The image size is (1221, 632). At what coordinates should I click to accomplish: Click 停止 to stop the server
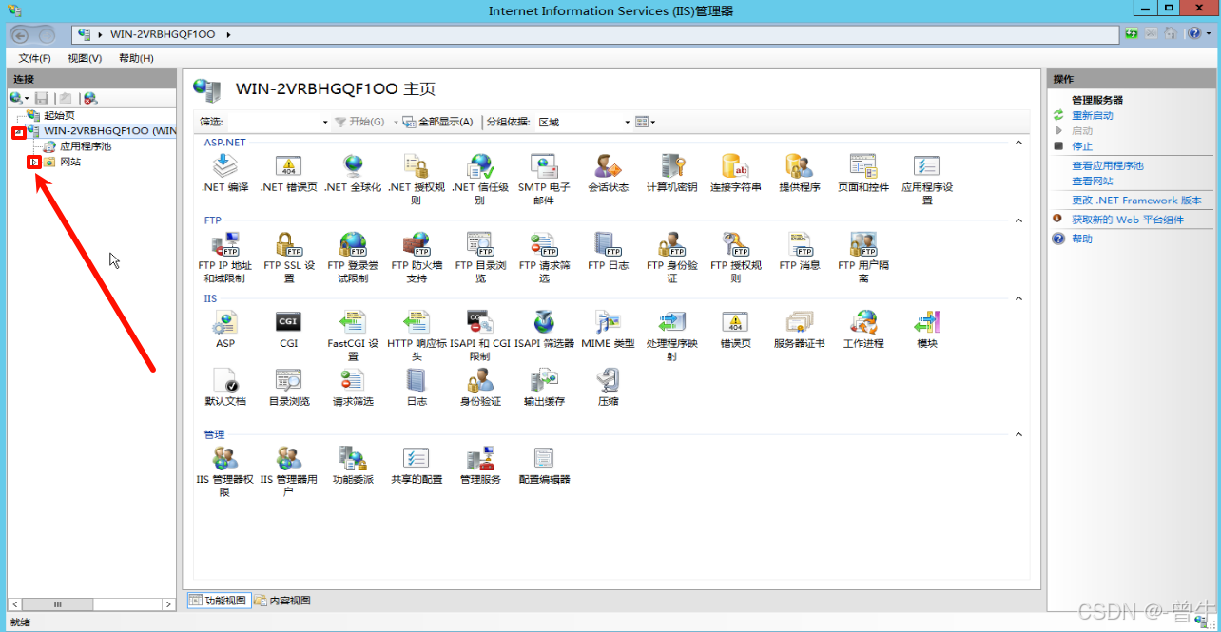[x=1082, y=146]
